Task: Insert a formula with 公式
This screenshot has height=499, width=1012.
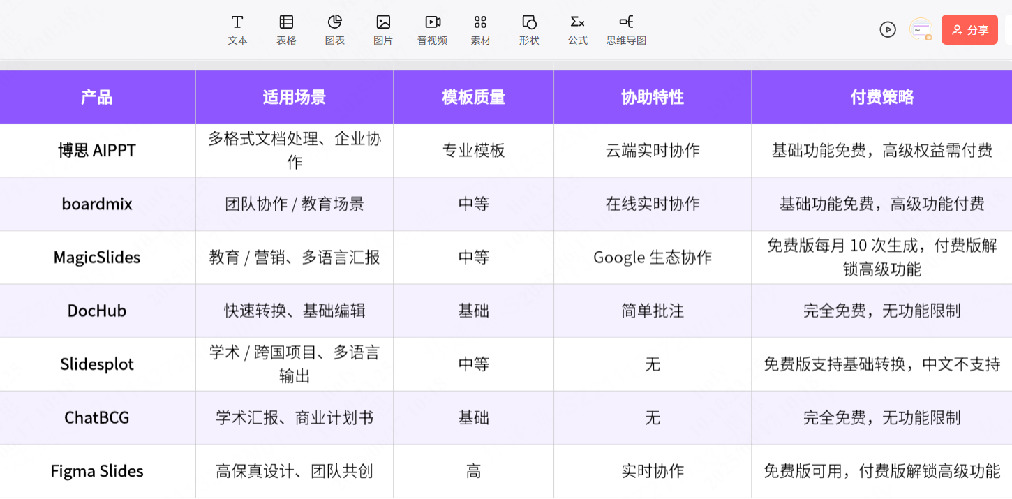Action: [x=578, y=30]
